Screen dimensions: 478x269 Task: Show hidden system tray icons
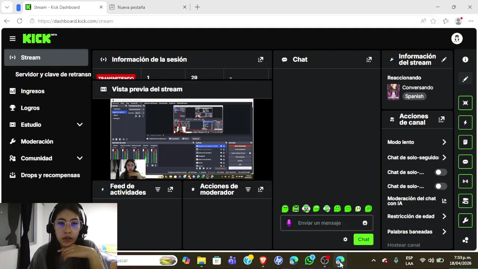click(x=373, y=260)
